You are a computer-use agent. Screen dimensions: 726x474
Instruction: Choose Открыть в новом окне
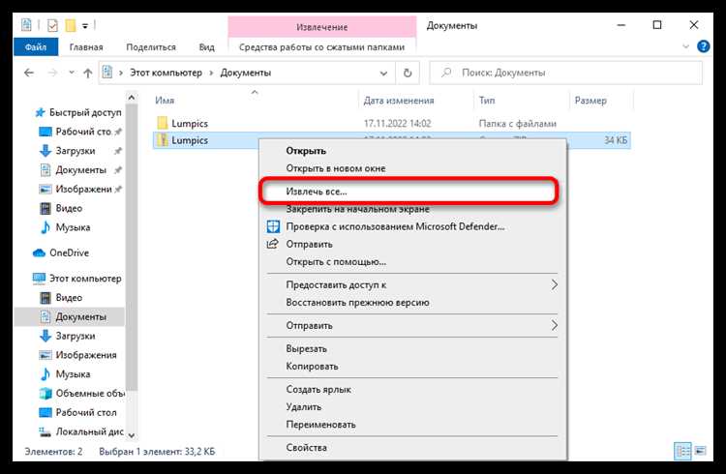(336, 168)
